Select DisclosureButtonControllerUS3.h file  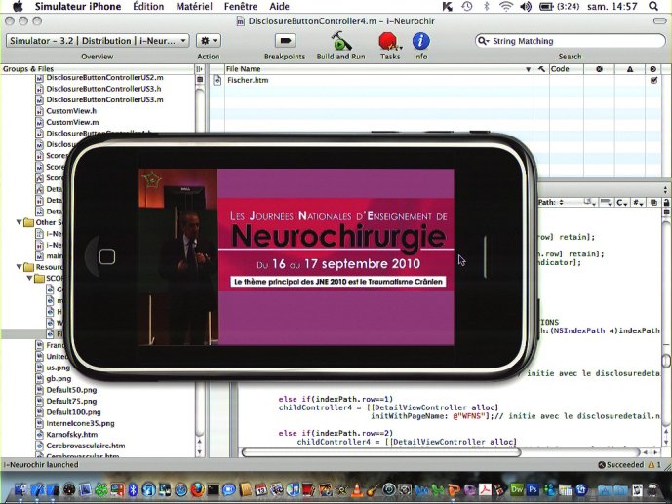[103, 89]
